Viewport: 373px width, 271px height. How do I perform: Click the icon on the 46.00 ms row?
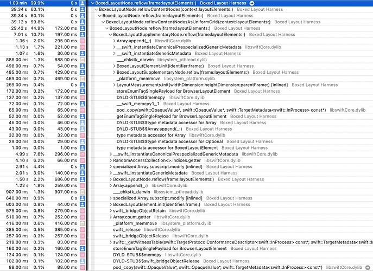click(x=83, y=123)
